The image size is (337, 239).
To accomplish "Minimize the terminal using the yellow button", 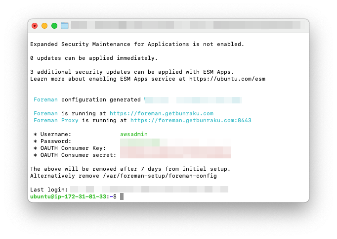I will pos(44,26).
